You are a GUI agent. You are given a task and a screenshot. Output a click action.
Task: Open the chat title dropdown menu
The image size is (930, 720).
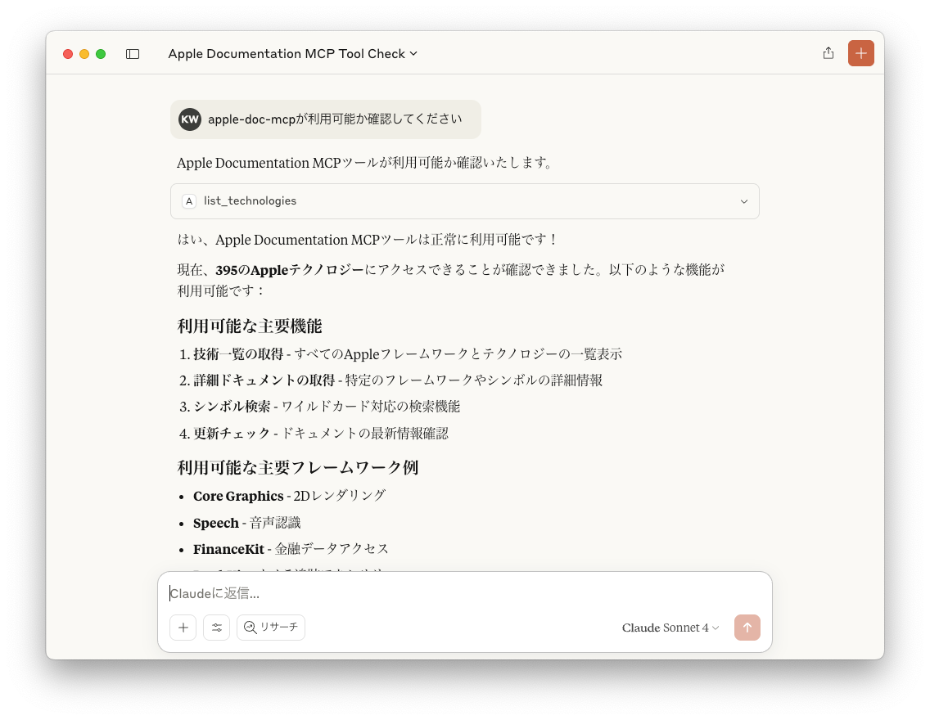[x=292, y=54]
